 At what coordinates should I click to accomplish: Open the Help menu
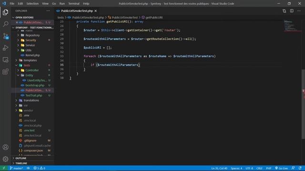(86, 3)
